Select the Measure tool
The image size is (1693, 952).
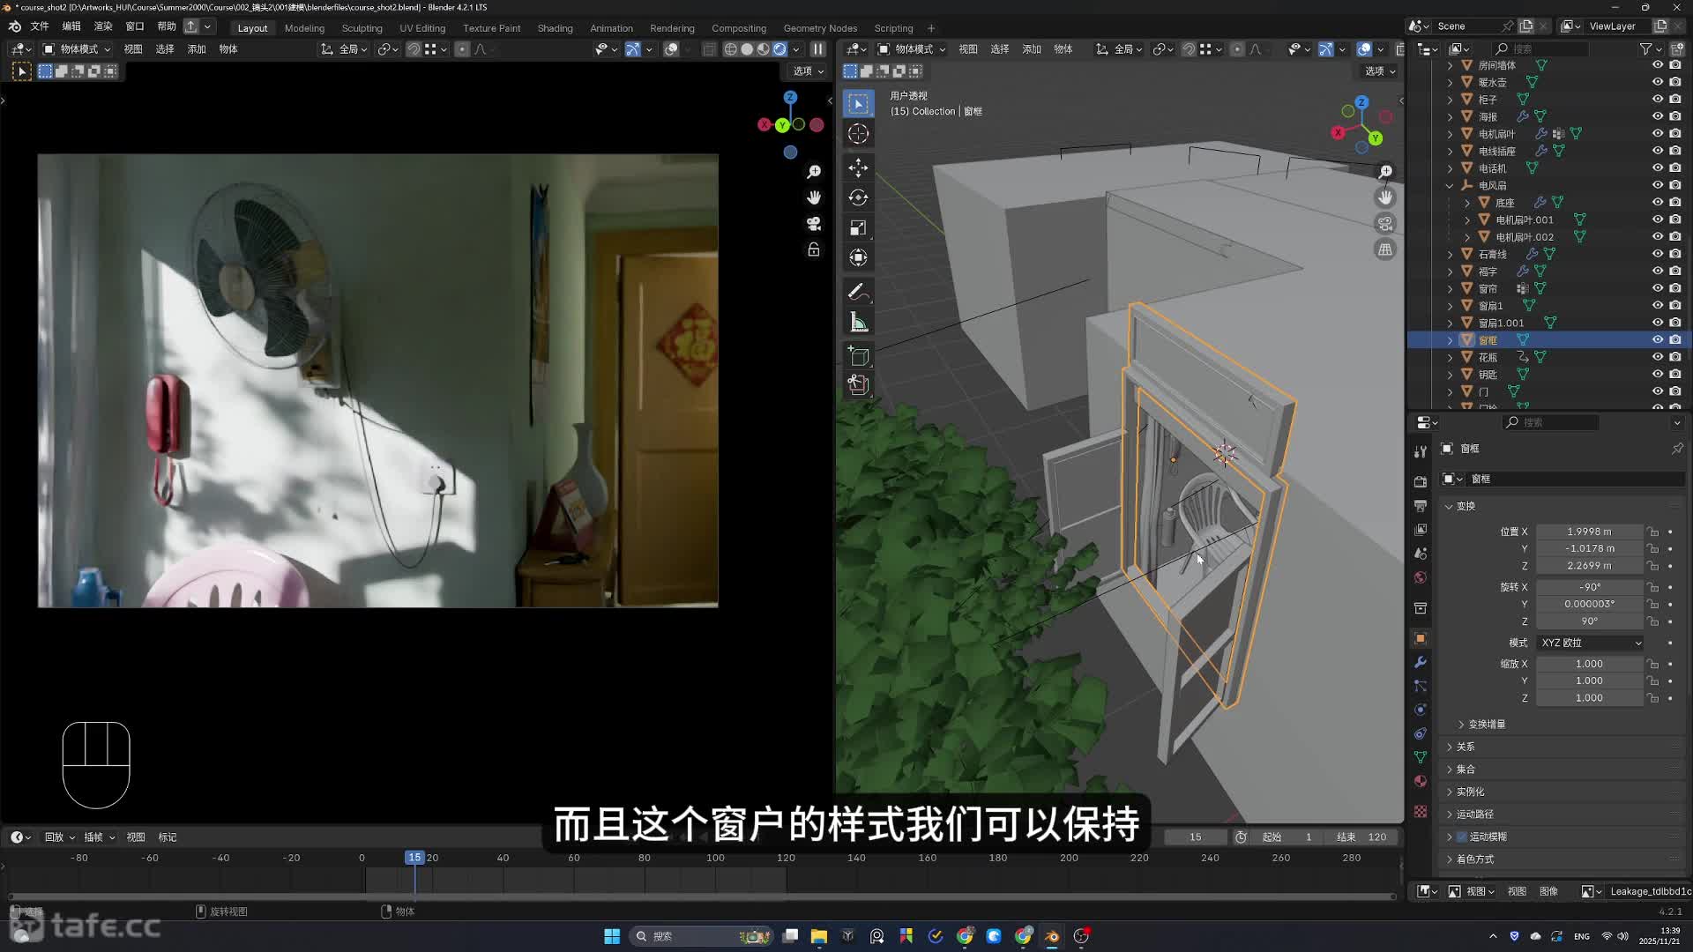tap(858, 323)
